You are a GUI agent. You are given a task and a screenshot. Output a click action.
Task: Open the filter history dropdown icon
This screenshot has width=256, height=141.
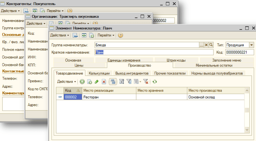pyautogui.click(x=137, y=82)
